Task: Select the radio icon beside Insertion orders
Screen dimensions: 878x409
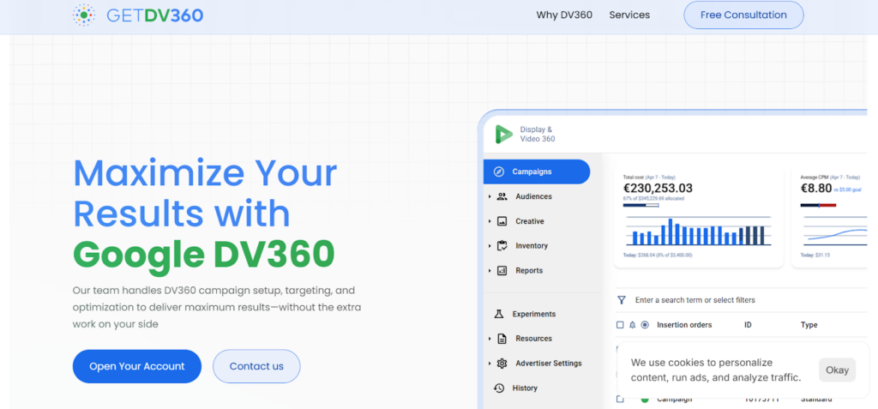Action: (645, 325)
